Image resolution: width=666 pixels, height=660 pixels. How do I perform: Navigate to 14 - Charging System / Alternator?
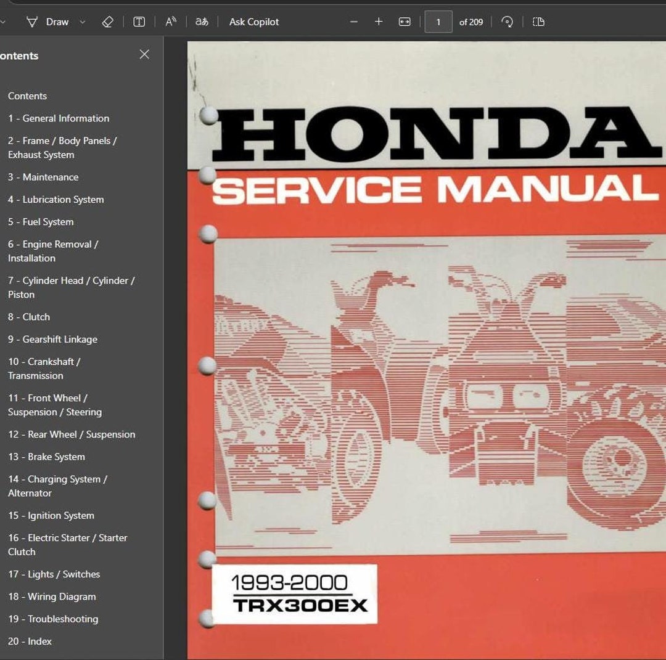click(58, 486)
